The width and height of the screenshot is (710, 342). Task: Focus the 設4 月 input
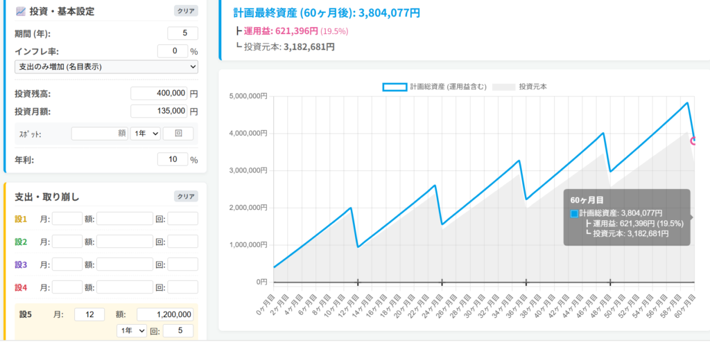click(x=67, y=287)
